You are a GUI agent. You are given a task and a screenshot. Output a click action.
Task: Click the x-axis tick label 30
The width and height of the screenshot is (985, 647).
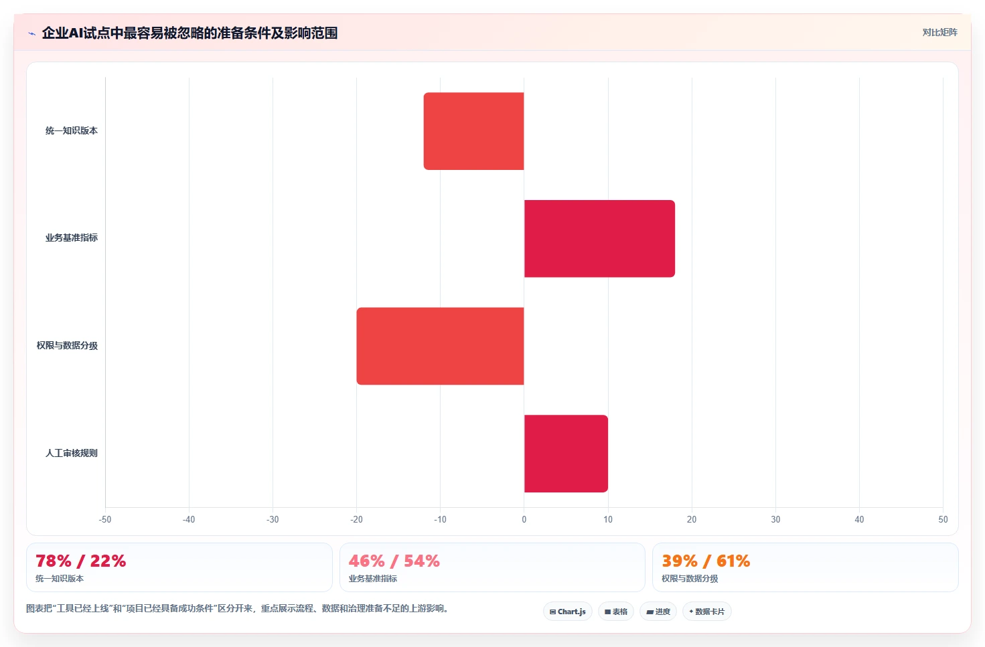pos(775,519)
